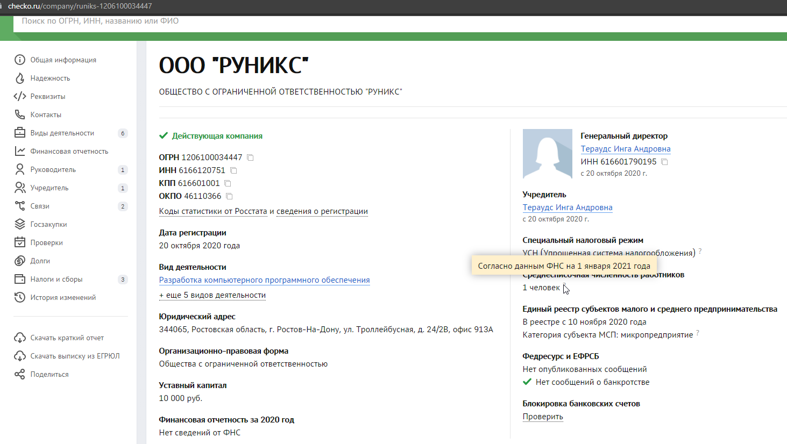The height and width of the screenshot is (444, 787).
Task: Follow сведения о регистрации link
Action: [322, 211]
